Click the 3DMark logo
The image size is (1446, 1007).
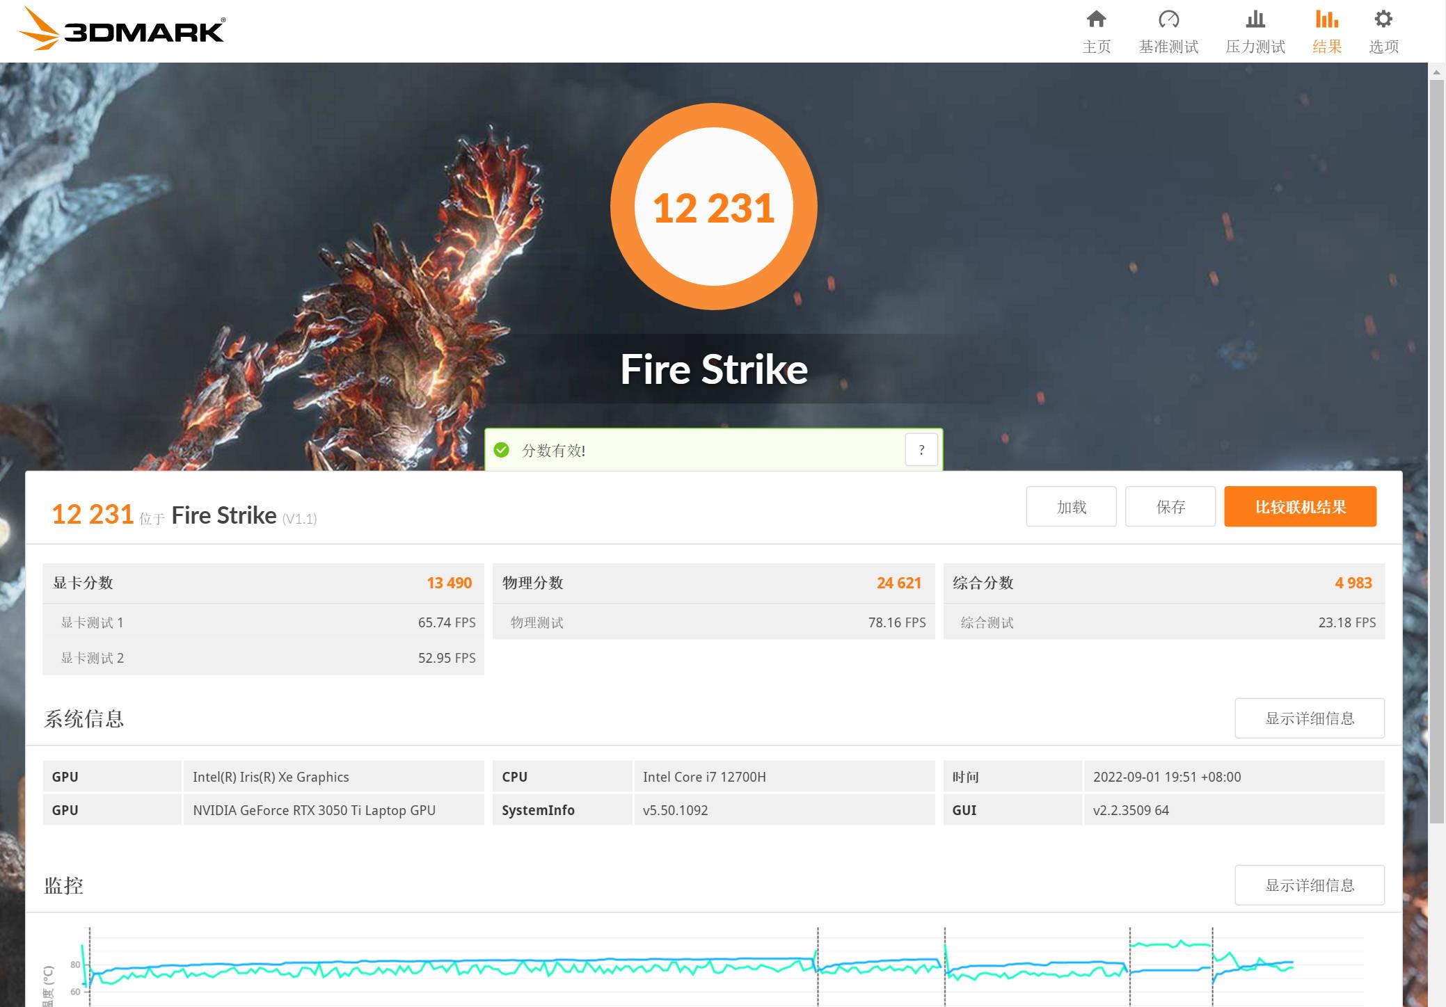pos(122,29)
